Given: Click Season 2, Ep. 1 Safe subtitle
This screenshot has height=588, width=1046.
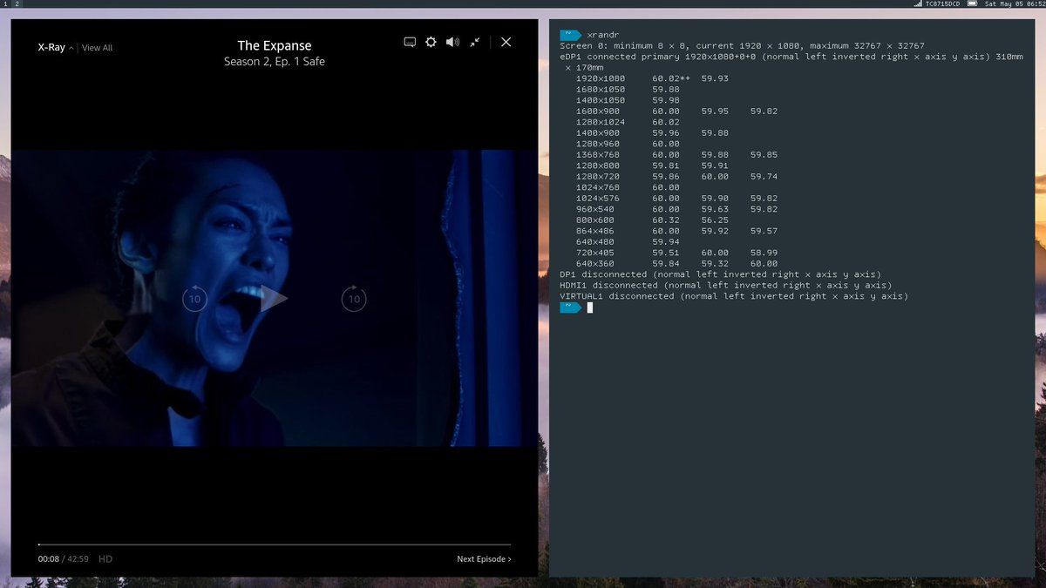Looking at the screenshot, I should coord(275,62).
